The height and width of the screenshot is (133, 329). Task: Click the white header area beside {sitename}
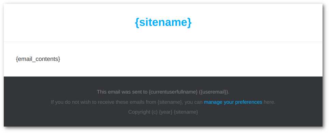252,22
